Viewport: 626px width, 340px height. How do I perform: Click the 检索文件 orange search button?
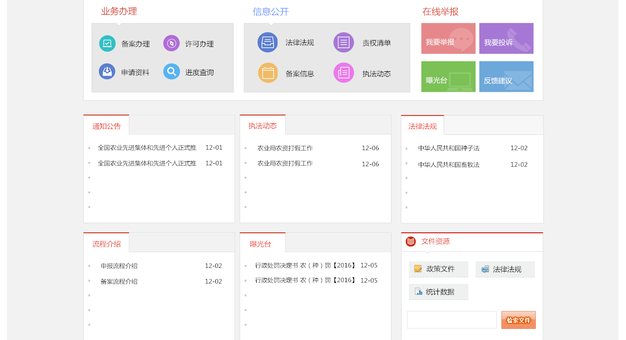click(x=518, y=320)
